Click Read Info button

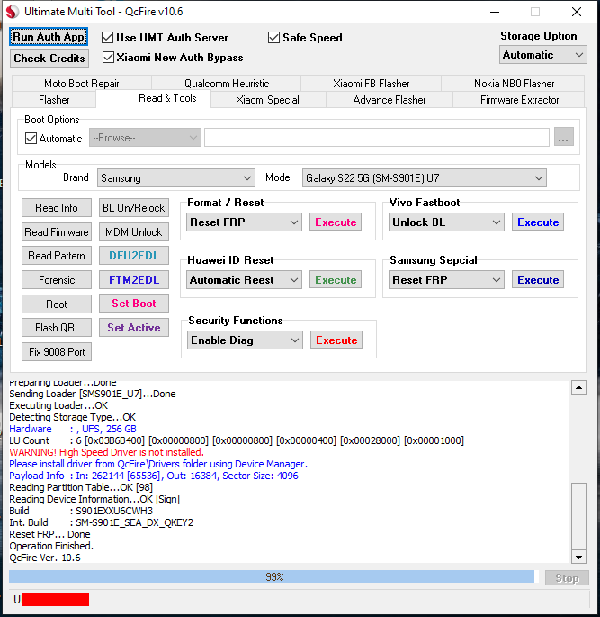pos(57,208)
